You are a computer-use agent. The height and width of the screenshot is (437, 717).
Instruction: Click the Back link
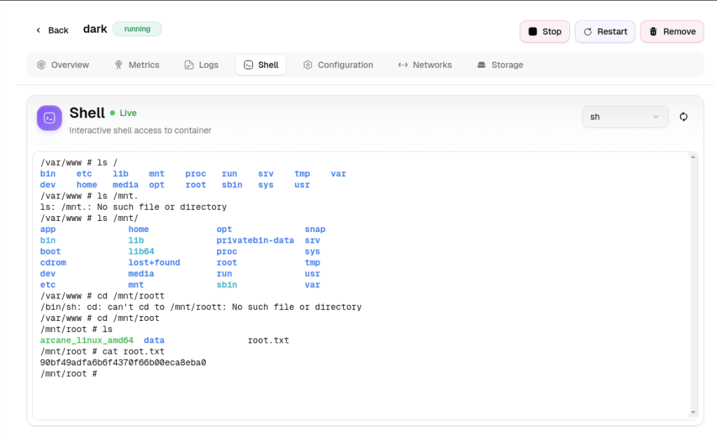pyautogui.click(x=53, y=30)
